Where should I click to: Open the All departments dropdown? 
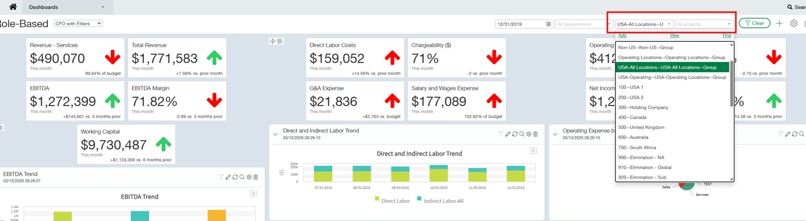[x=583, y=24]
